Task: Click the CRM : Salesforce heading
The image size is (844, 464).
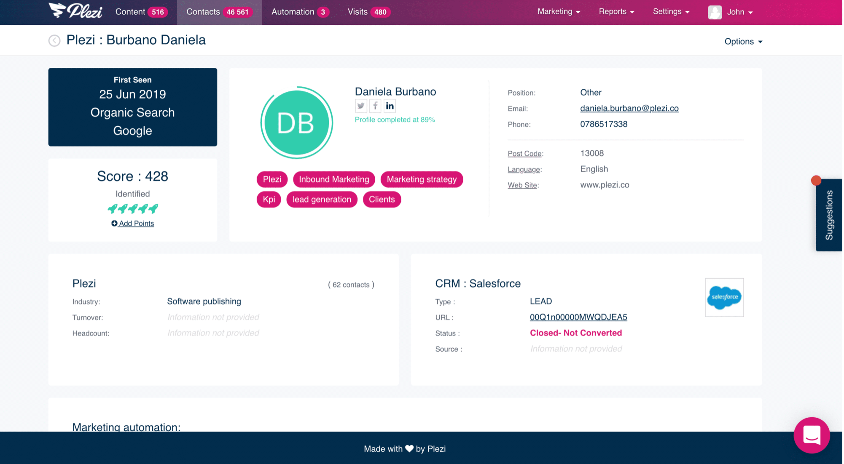Action: [478, 284]
